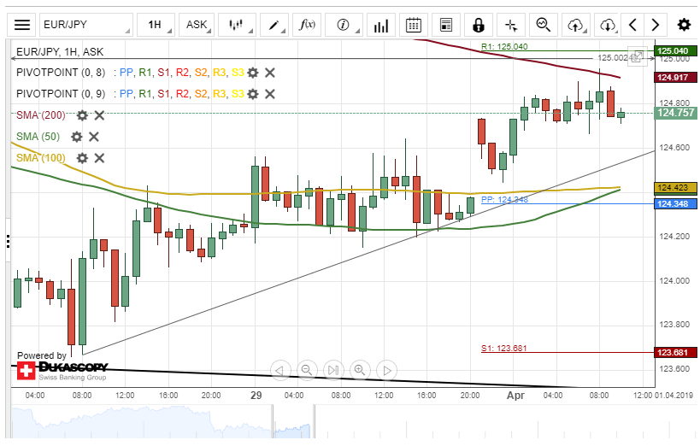Shift chart right with toolbar arrow

pyautogui.click(x=656, y=25)
